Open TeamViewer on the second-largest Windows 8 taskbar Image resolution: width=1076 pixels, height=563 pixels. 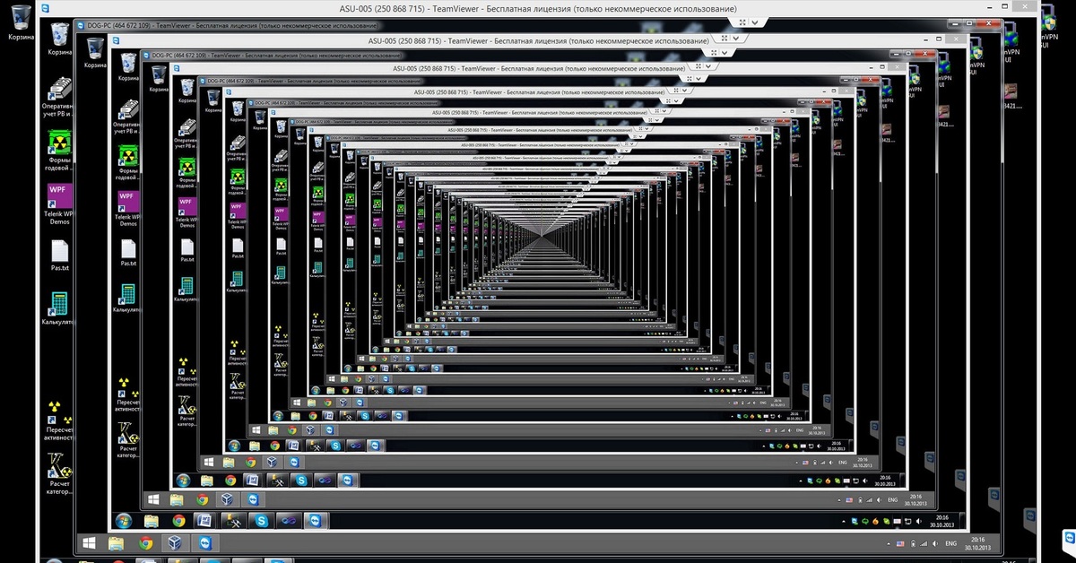pos(254,499)
